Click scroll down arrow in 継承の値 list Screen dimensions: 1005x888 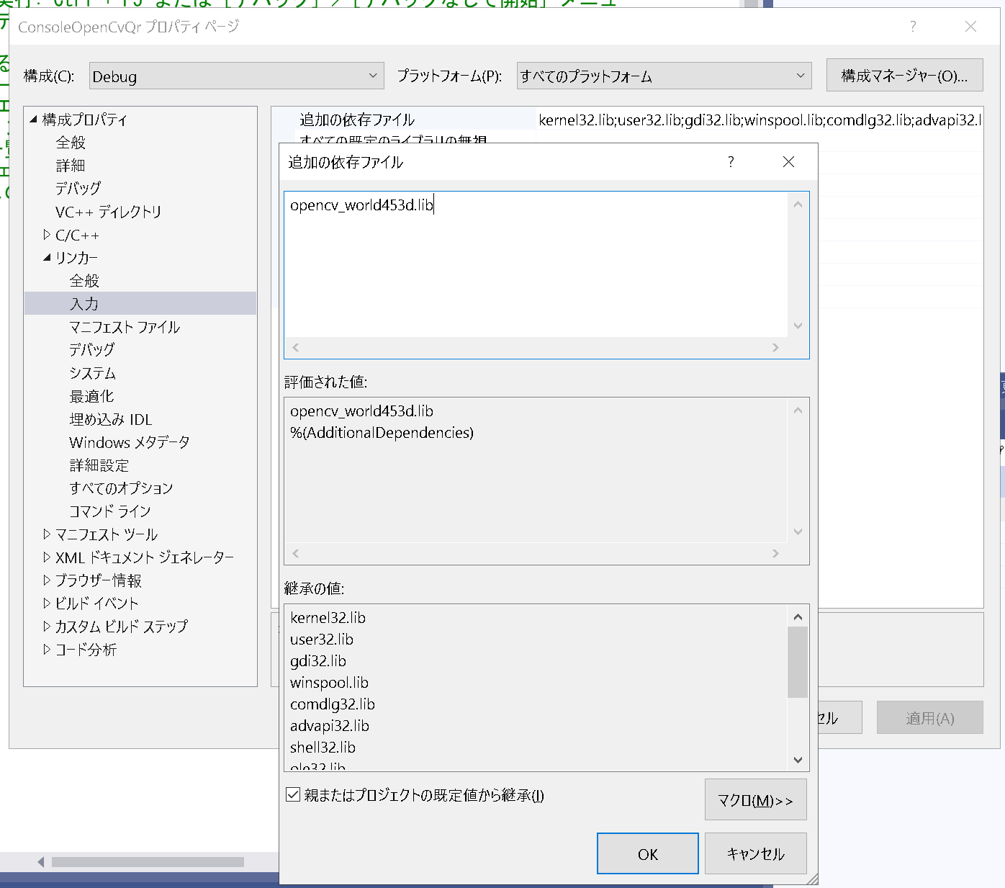tap(798, 759)
